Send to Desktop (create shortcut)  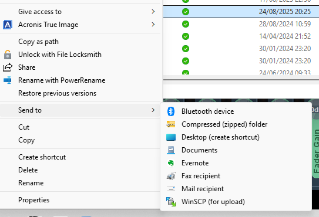pyautogui.click(x=220, y=137)
